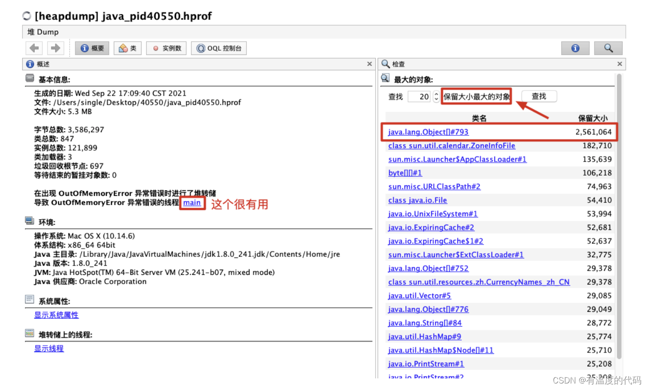648x389 pixels.
Task: Open the 概要 overview view
Action: [92, 48]
